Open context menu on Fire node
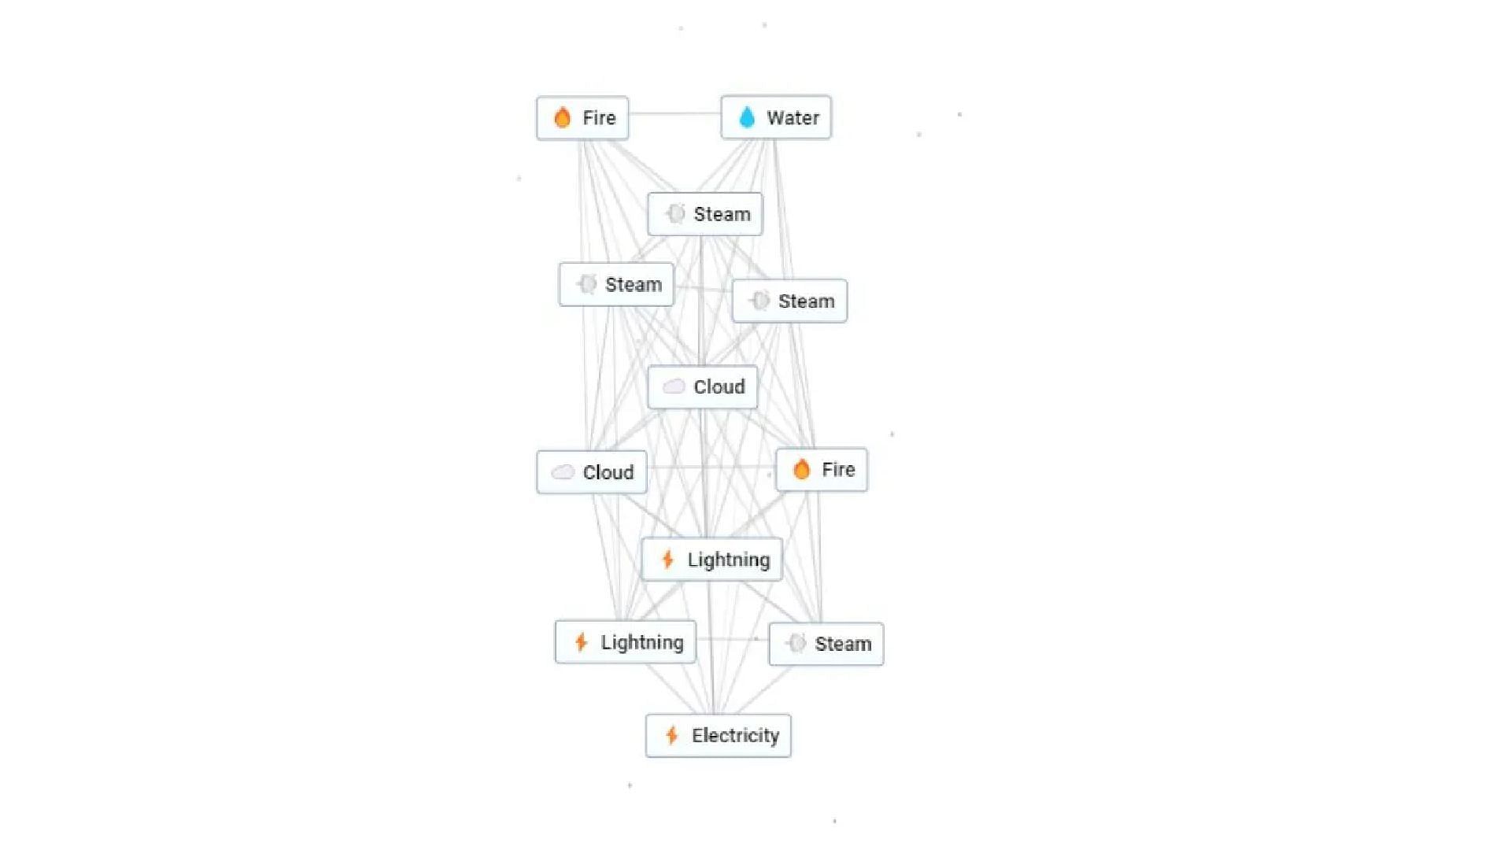Screen dimensions: 1511x850 [581, 117]
